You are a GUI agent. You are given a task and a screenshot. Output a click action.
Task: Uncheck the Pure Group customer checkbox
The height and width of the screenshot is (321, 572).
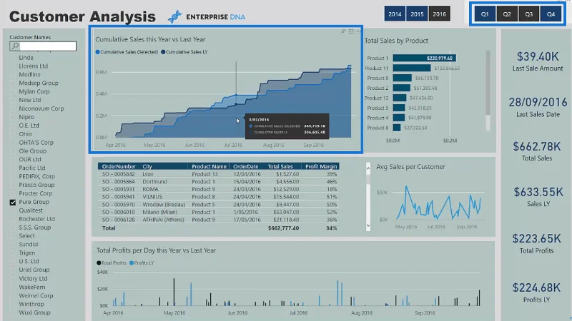coord(13,203)
